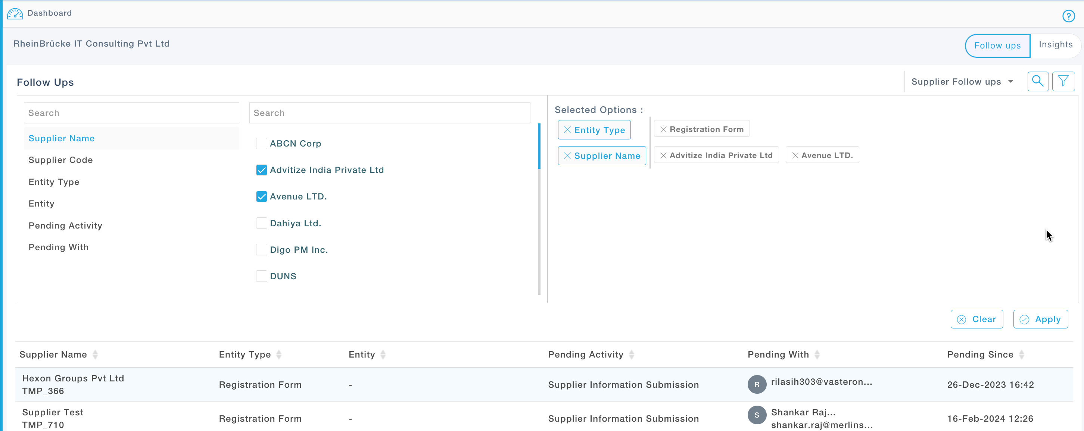Remove the Avenue LTD. selected chip
The image size is (1084, 431).
(x=794, y=155)
